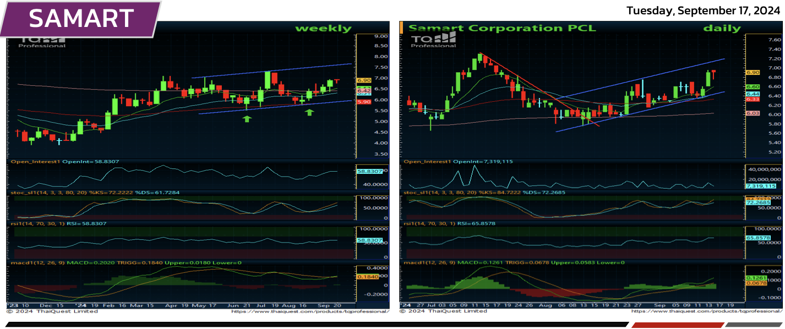Click the red 6.33 price tag on daily chart
The height and width of the screenshot is (329, 785).
click(x=753, y=100)
